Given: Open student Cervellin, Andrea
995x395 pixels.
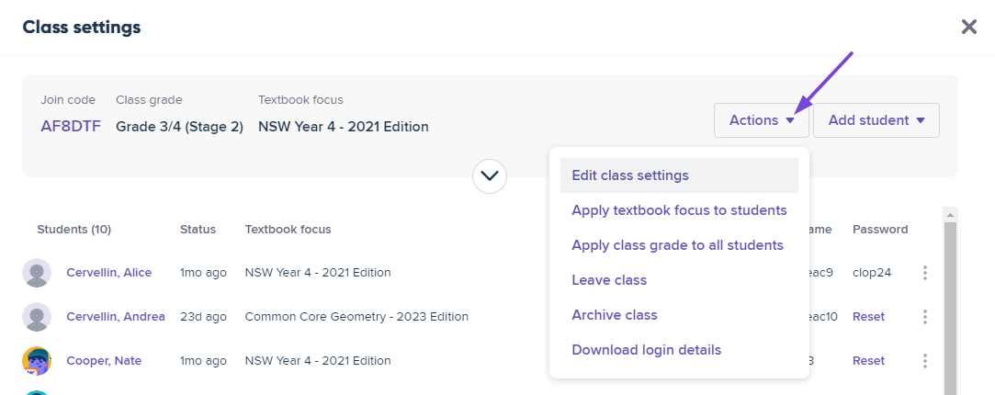Looking at the screenshot, I should [x=116, y=316].
